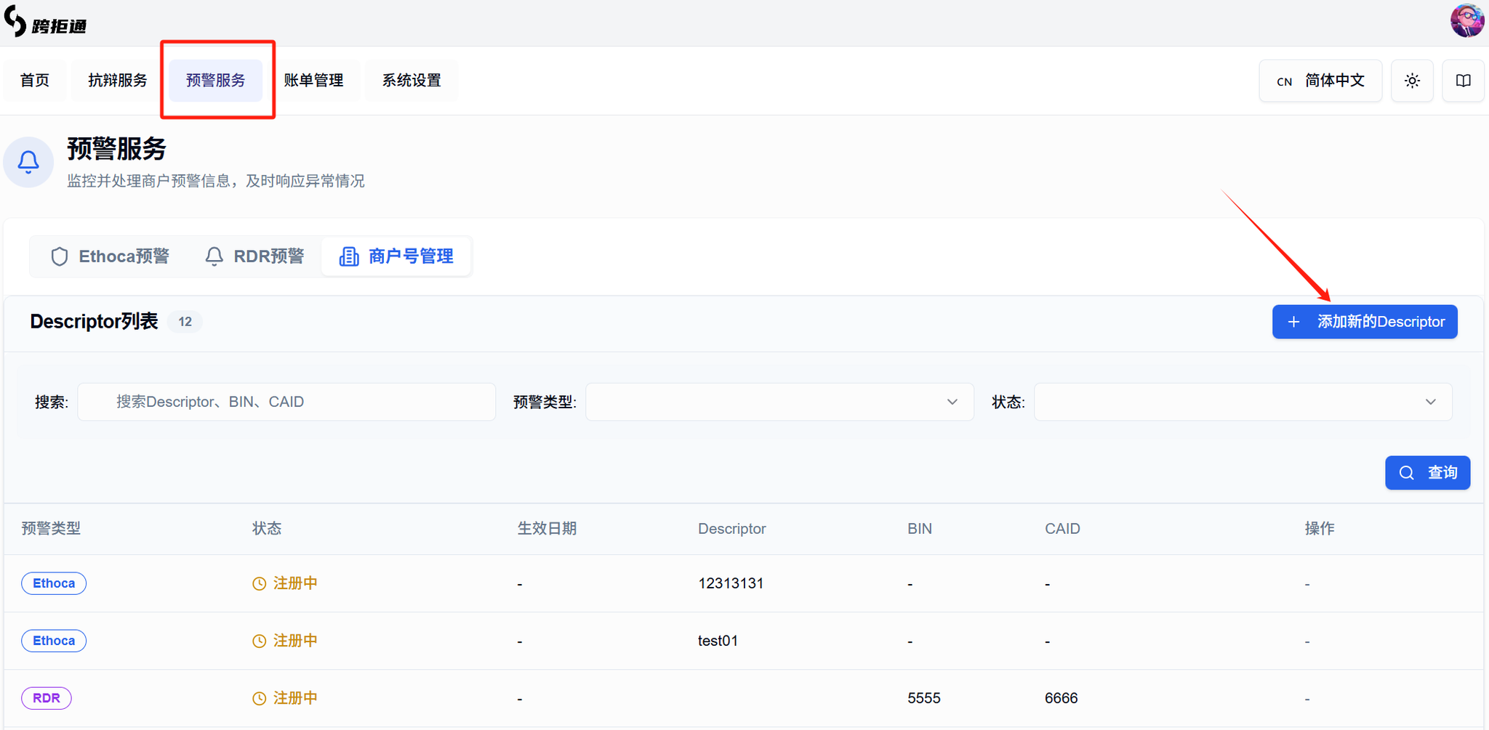
Task: Open 系统设置 in the top navigation
Action: (412, 81)
